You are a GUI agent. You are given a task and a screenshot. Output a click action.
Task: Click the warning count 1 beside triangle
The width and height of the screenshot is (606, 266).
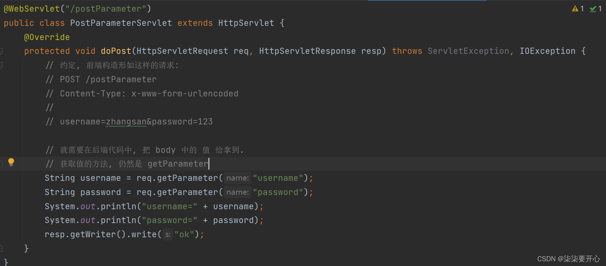pyautogui.click(x=582, y=9)
